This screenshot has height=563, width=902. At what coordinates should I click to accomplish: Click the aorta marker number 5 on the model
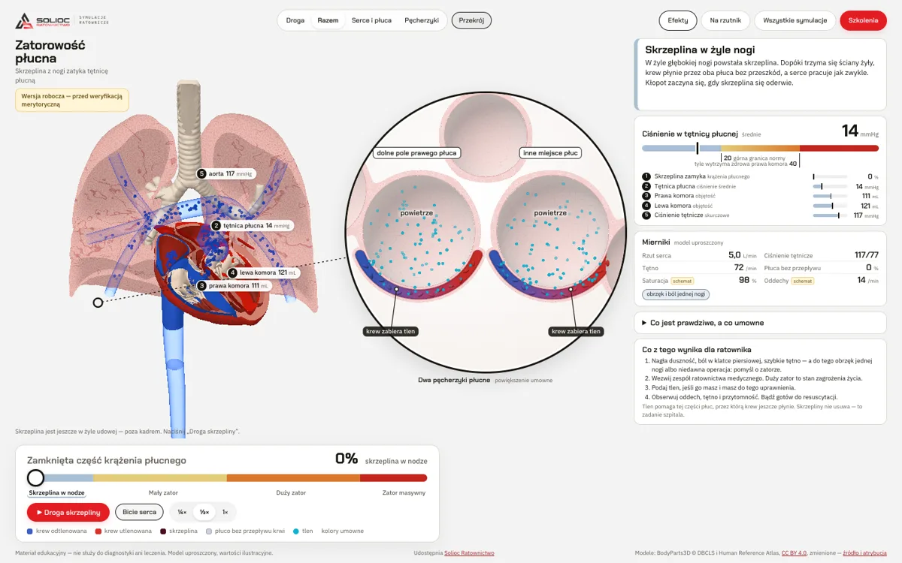click(201, 173)
